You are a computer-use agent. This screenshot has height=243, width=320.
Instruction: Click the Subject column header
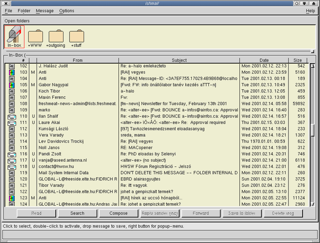click(x=179, y=60)
